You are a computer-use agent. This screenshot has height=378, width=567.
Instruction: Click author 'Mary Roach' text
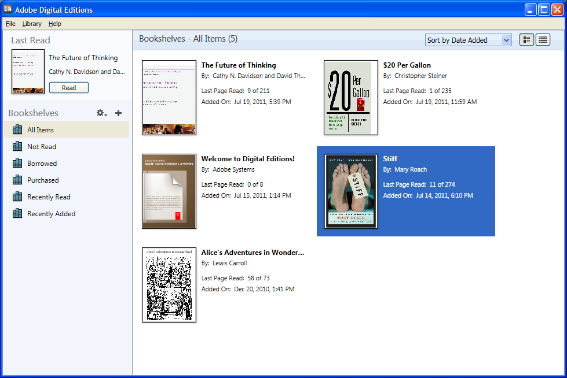[411, 170]
